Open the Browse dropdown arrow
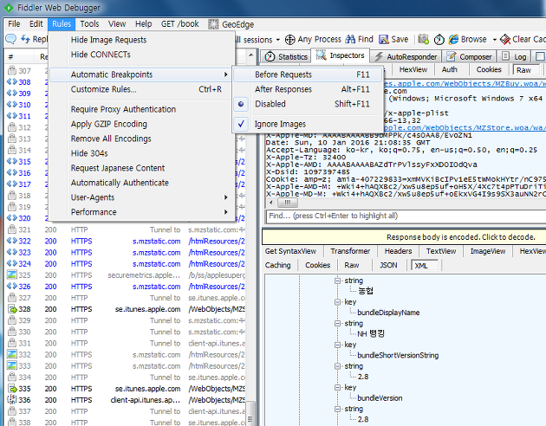The height and width of the screenshot is (426, 546). (x=494, y=40)
